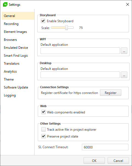Click the Test Studio logo icon
This screenshot has width=132, height=166.
point(5,5)
